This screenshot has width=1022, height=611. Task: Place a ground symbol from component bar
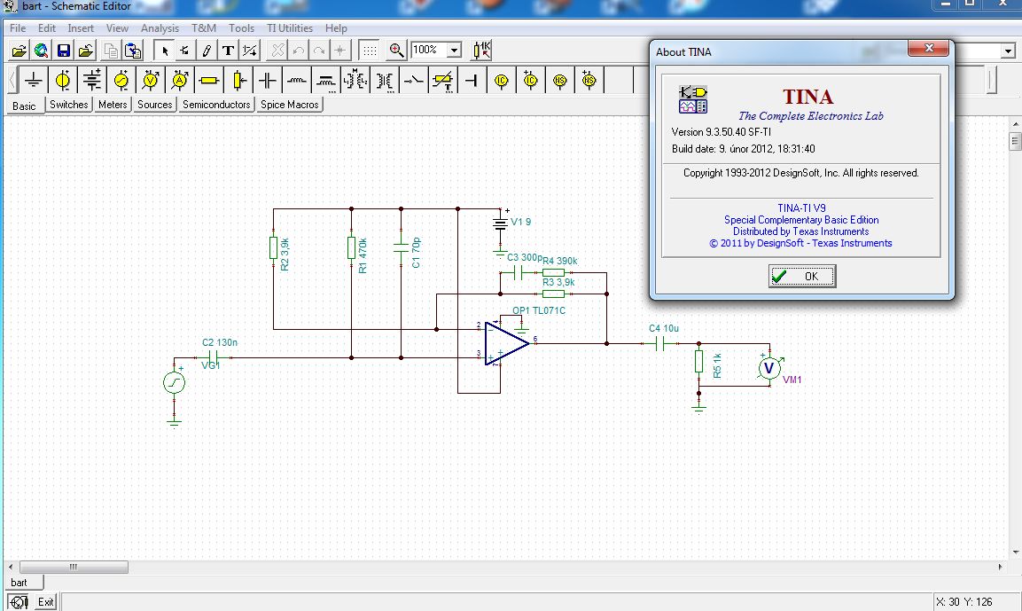click(34, 80)
